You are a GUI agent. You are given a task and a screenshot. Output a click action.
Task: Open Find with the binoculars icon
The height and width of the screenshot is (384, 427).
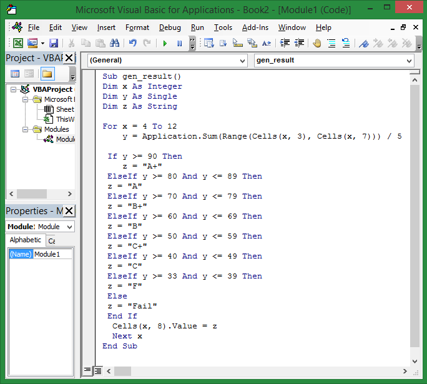click(115, 43)
